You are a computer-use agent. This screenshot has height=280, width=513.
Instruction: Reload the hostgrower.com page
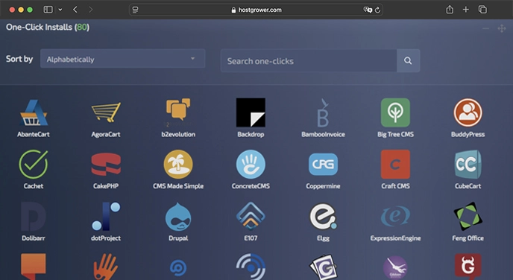coord(377,10)
